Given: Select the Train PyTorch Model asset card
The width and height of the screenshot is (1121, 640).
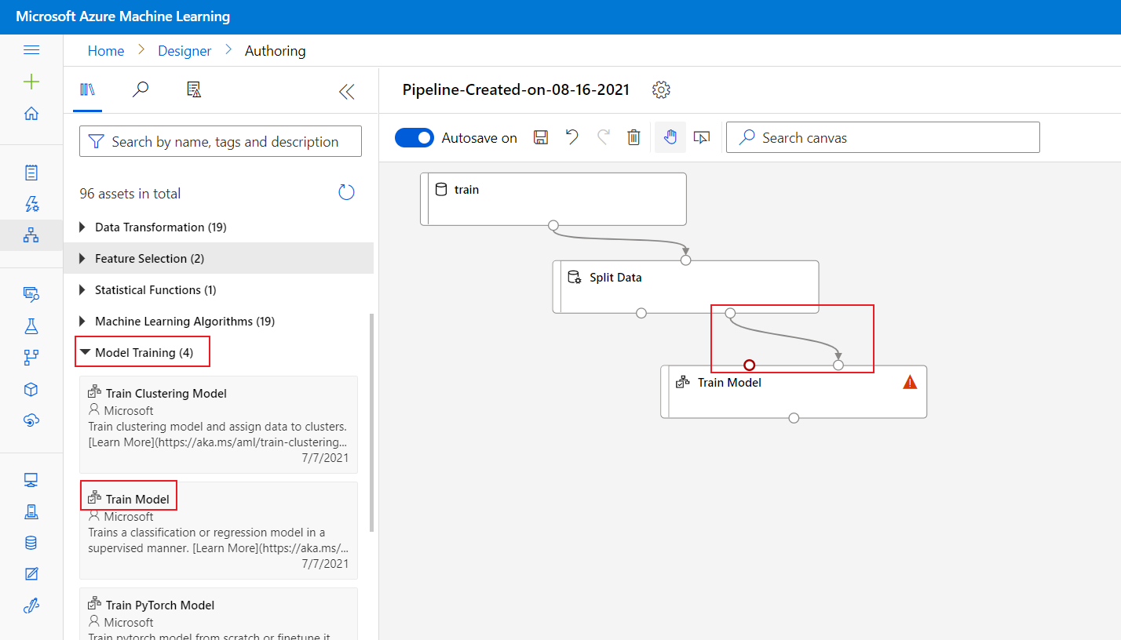Looking at the screenshot, I should tap(219, 613).
